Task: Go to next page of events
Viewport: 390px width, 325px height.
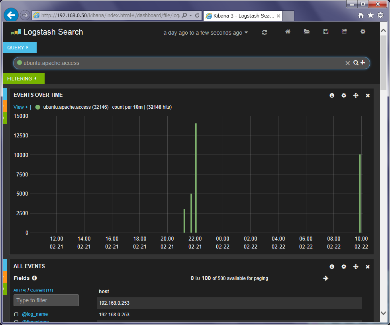Action: coord(325,278)
